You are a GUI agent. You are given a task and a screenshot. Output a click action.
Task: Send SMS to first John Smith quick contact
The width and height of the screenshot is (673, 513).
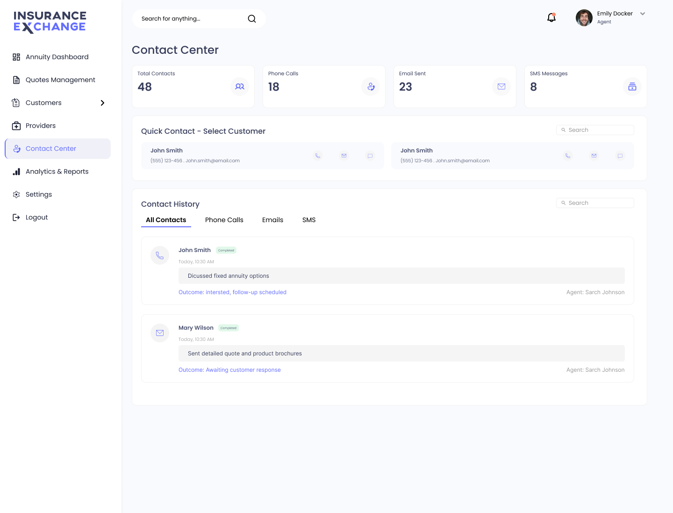point(370,156)
